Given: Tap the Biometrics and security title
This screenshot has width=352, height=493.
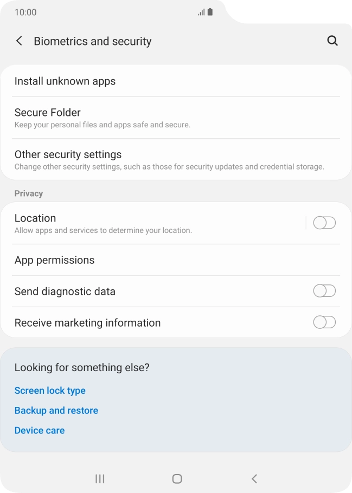Looking at the screenshot, I should [92, 41].
